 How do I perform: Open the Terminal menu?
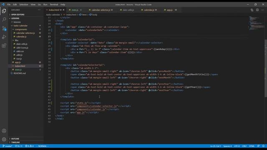(54, 5)
